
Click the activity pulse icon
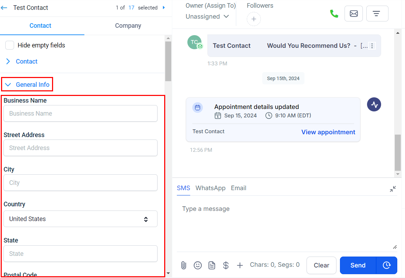(374, 104)
